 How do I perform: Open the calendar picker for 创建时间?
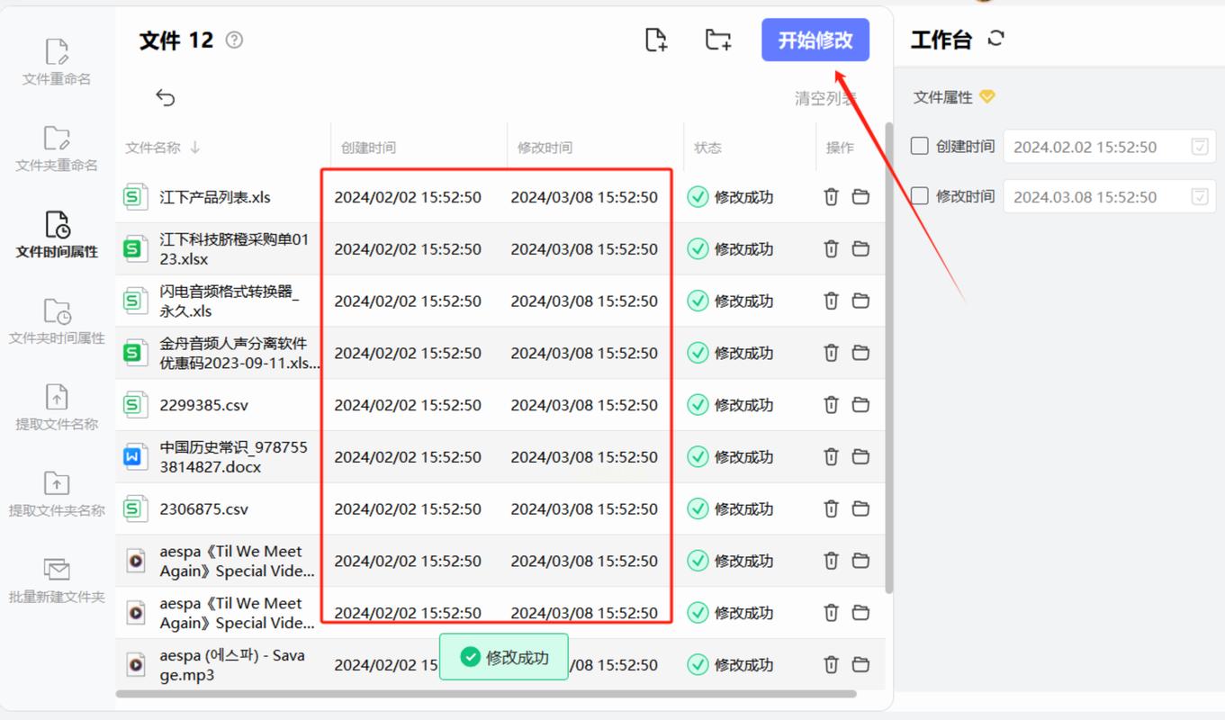[x=1199, y=146]
